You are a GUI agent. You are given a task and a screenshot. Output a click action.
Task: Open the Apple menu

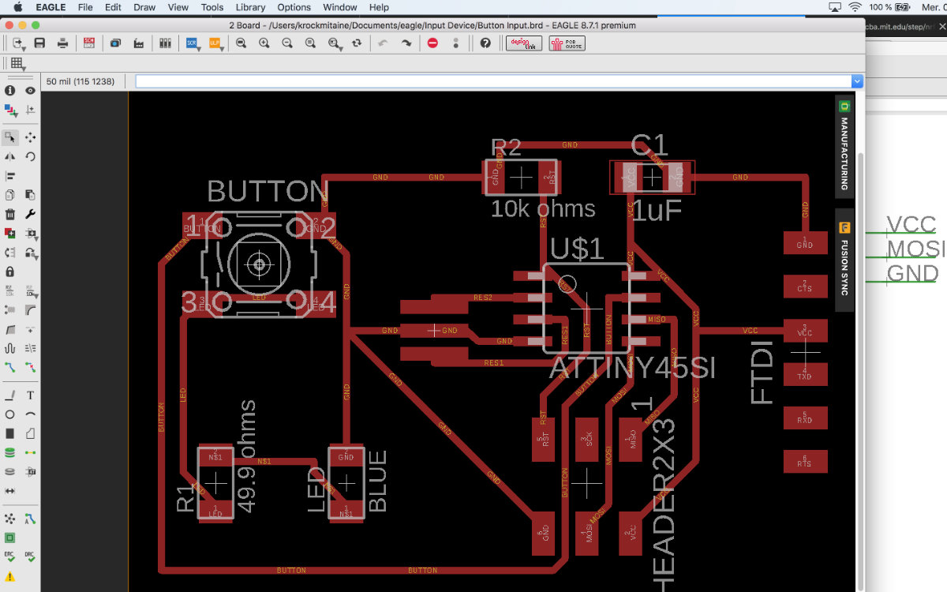click(17, 7)
